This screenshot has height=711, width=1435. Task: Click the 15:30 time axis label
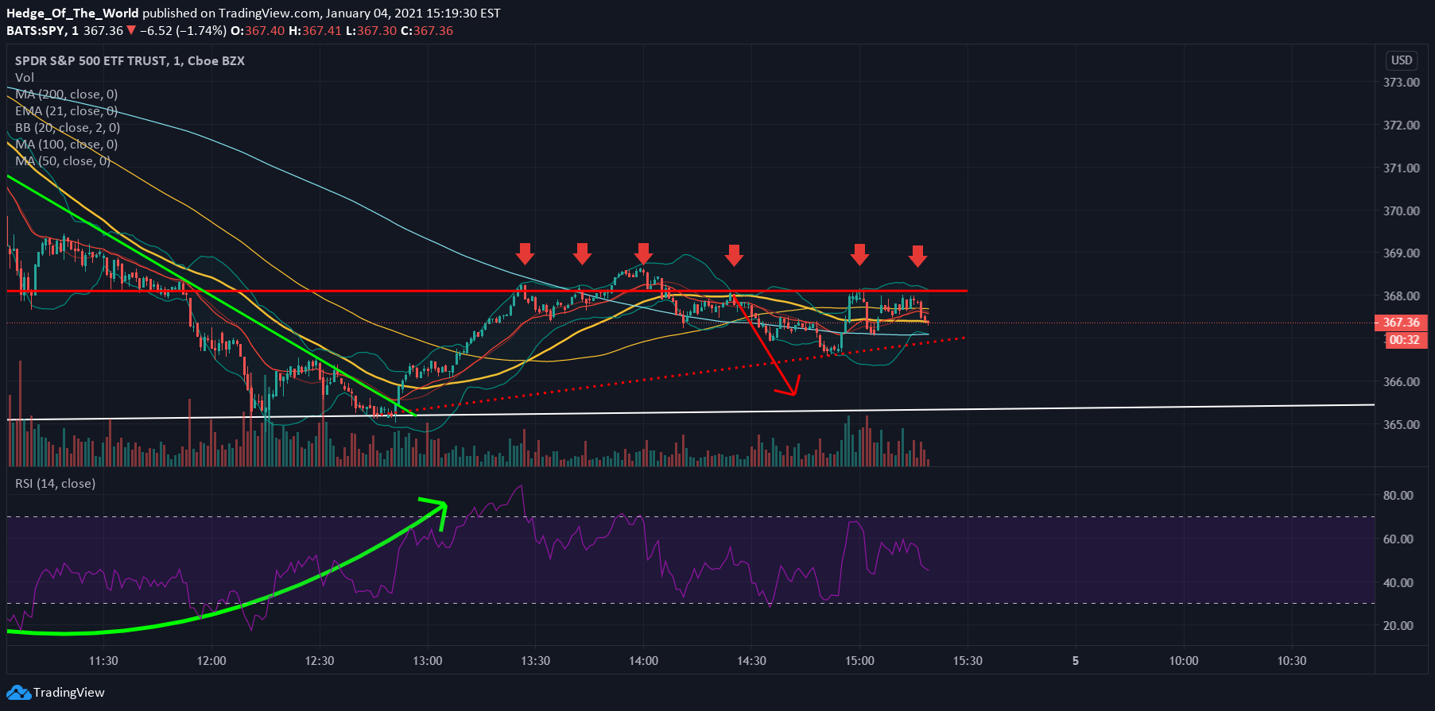point(968,661)
